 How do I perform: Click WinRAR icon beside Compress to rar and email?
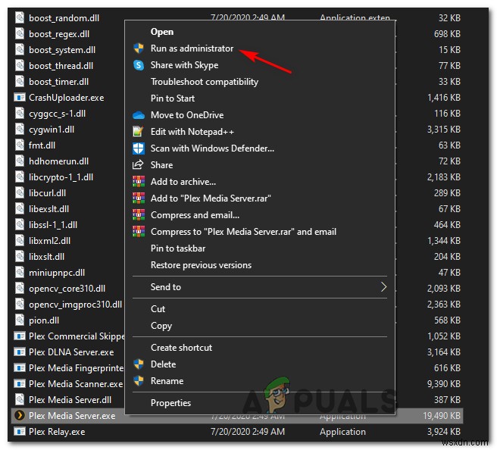(x=139, y=232)
